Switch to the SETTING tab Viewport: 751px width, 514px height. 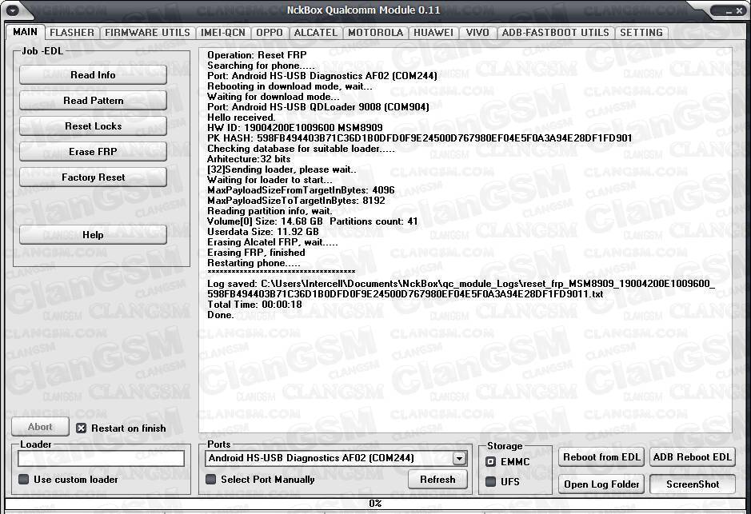click(x=641, y=33)
